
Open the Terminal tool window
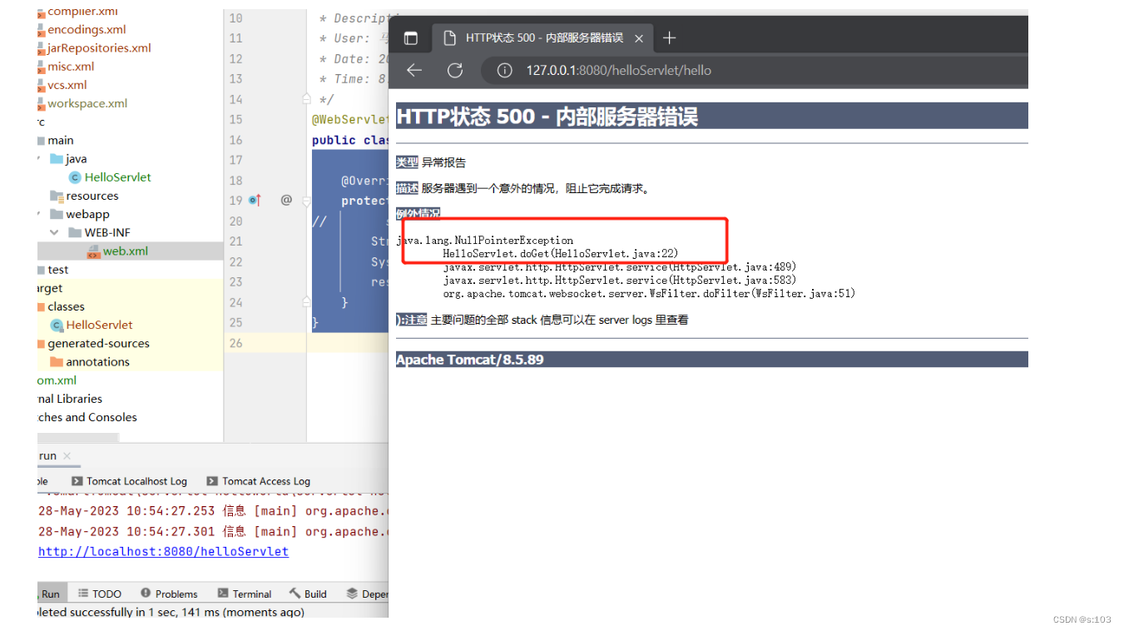click(245, 594)
